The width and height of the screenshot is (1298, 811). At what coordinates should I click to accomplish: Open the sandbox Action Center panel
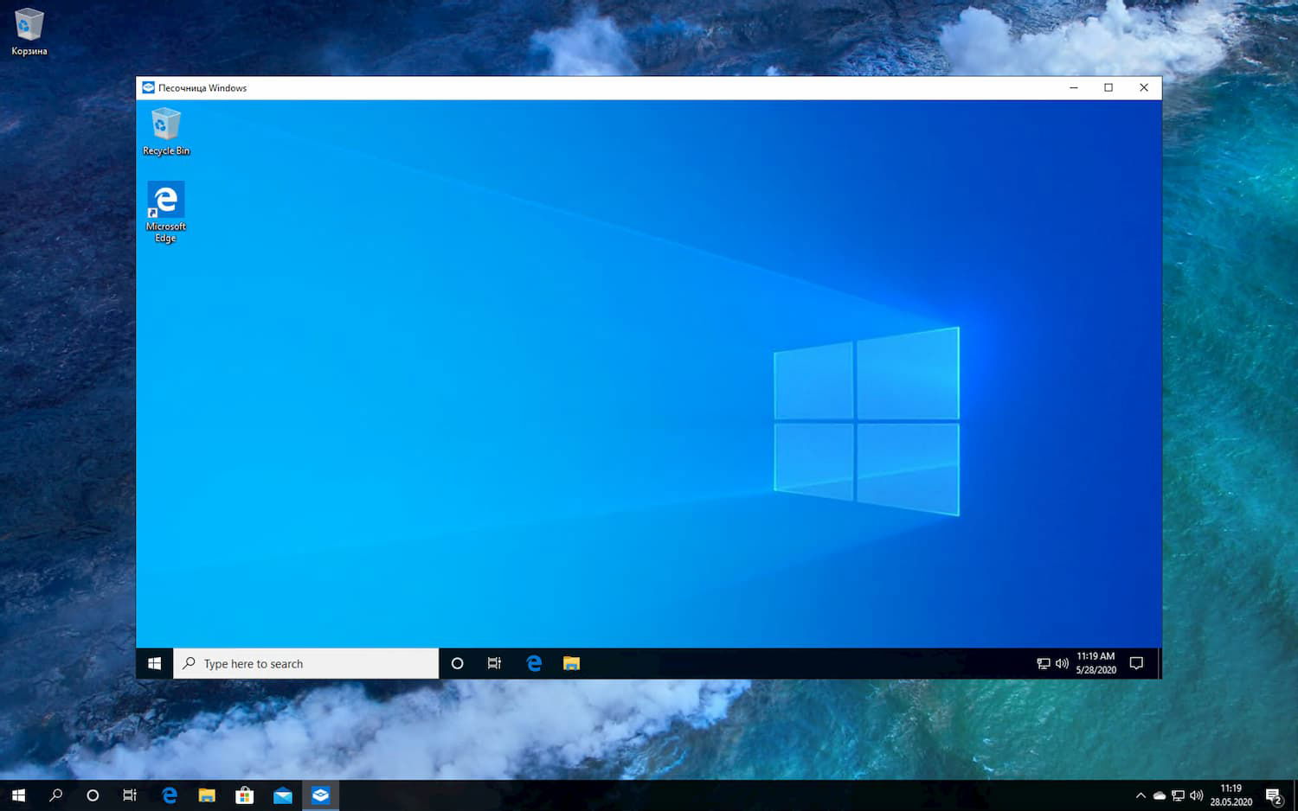click(x=1136, y=663)
